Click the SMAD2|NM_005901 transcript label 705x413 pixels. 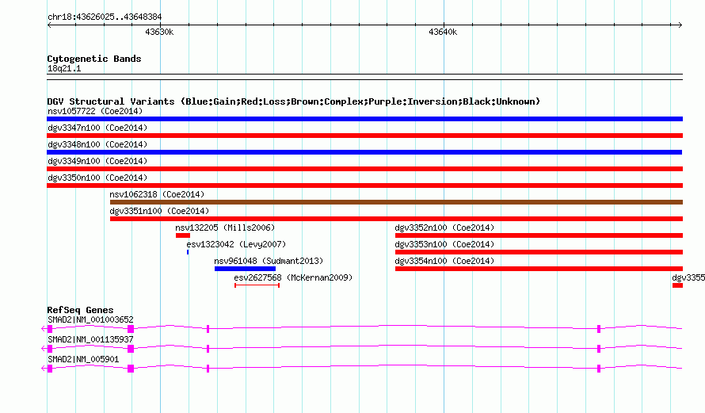[83, 359]
